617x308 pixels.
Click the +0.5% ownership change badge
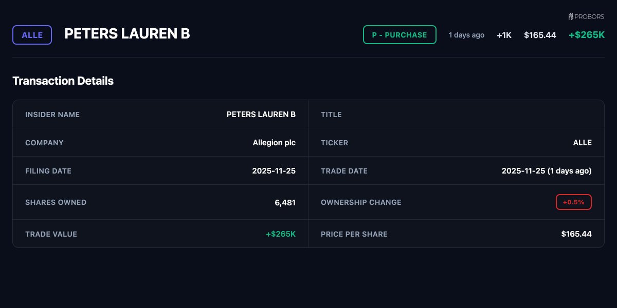[x=573, y=202]
